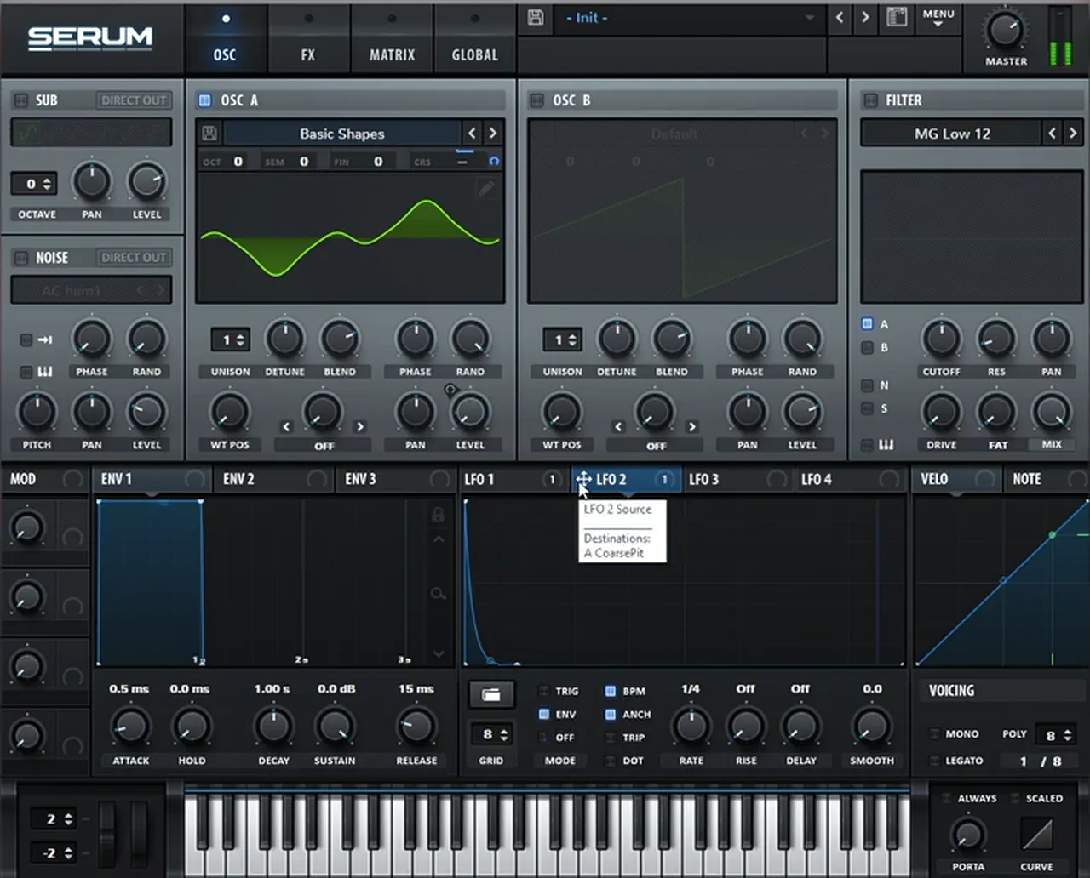Viewport: 1090px width, 878px height.
Task: Click the SUB DIRECT OUT button
Action: [x=134, y=100]
